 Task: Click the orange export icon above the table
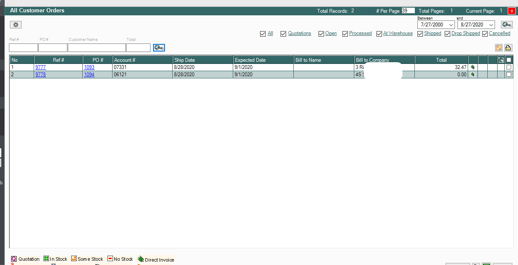click(499, 48)
